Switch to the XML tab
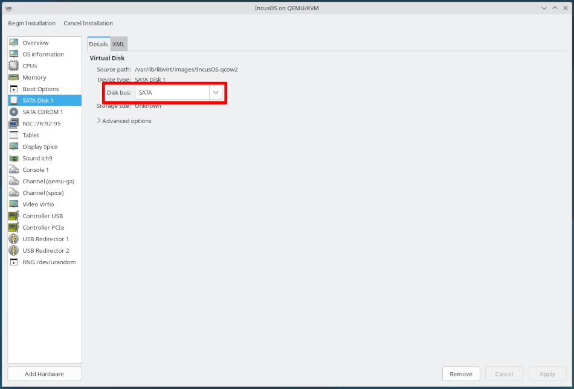 click(x=118, y=43)
